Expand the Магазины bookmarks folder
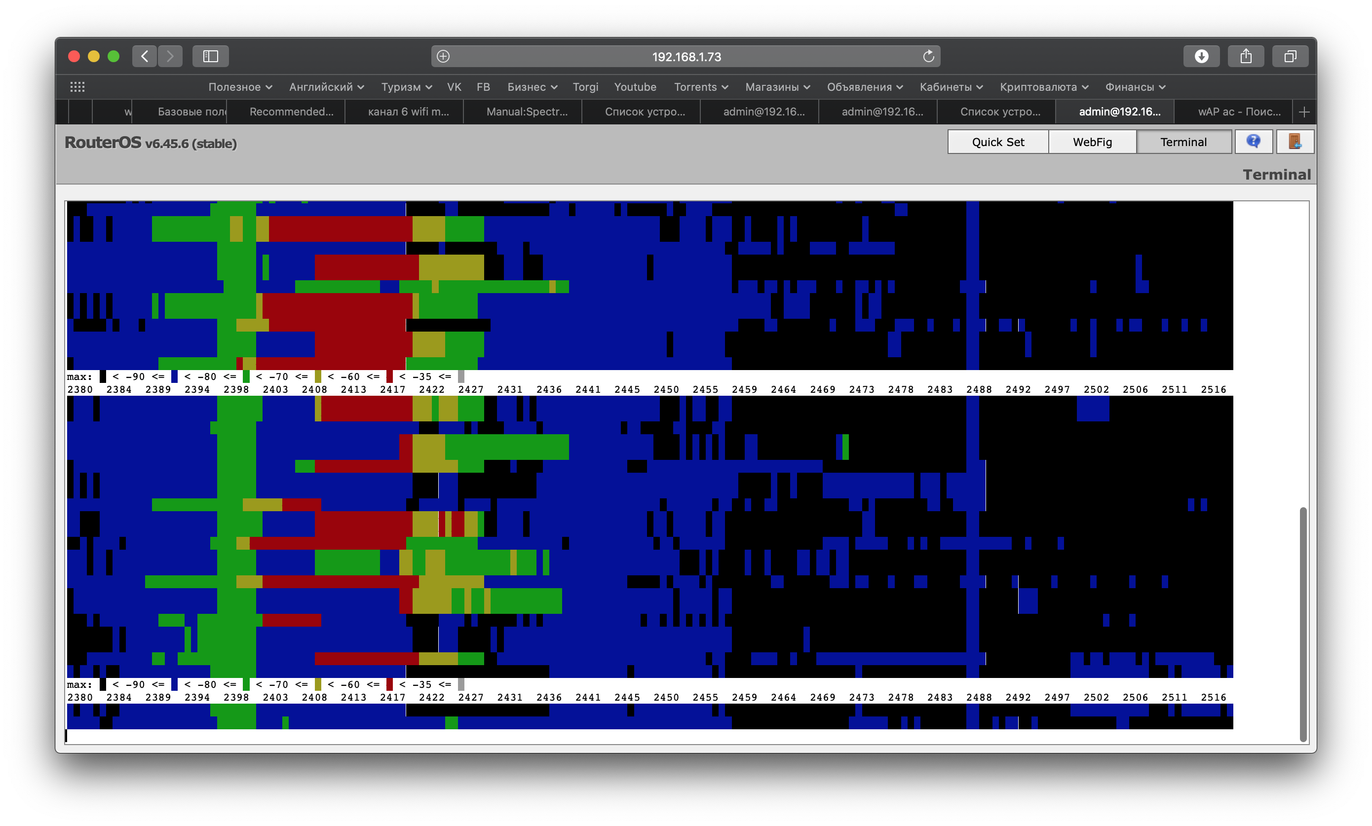 [778, 87]
